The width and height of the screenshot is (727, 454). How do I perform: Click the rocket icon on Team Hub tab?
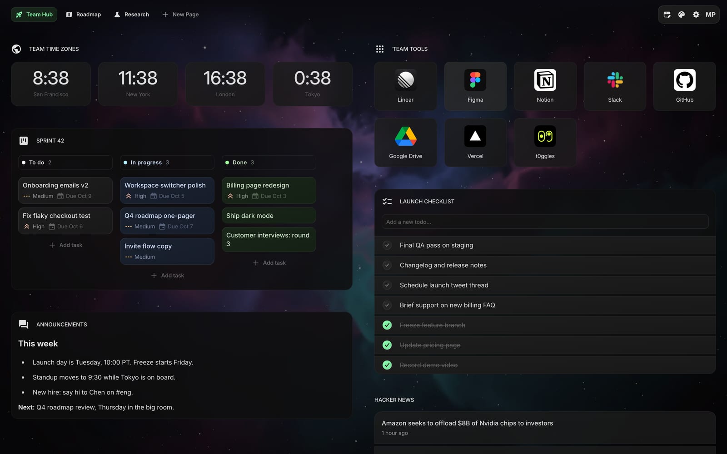coord(19,15)
